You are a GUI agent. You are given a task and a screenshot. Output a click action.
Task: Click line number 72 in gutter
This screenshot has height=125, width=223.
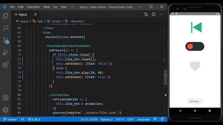tap(19, 59)
